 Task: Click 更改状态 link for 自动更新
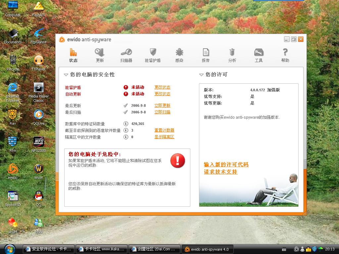coord(162,94)
